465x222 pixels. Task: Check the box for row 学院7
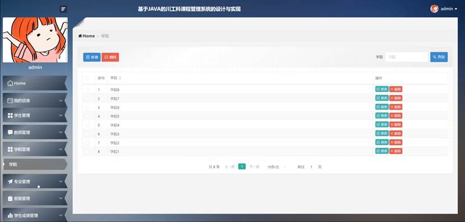coord(87,98)
